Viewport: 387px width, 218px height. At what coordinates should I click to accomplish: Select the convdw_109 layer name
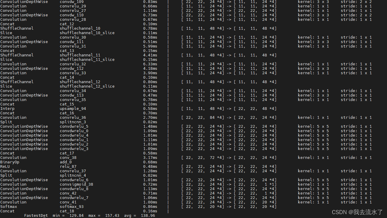pos(72,2)
